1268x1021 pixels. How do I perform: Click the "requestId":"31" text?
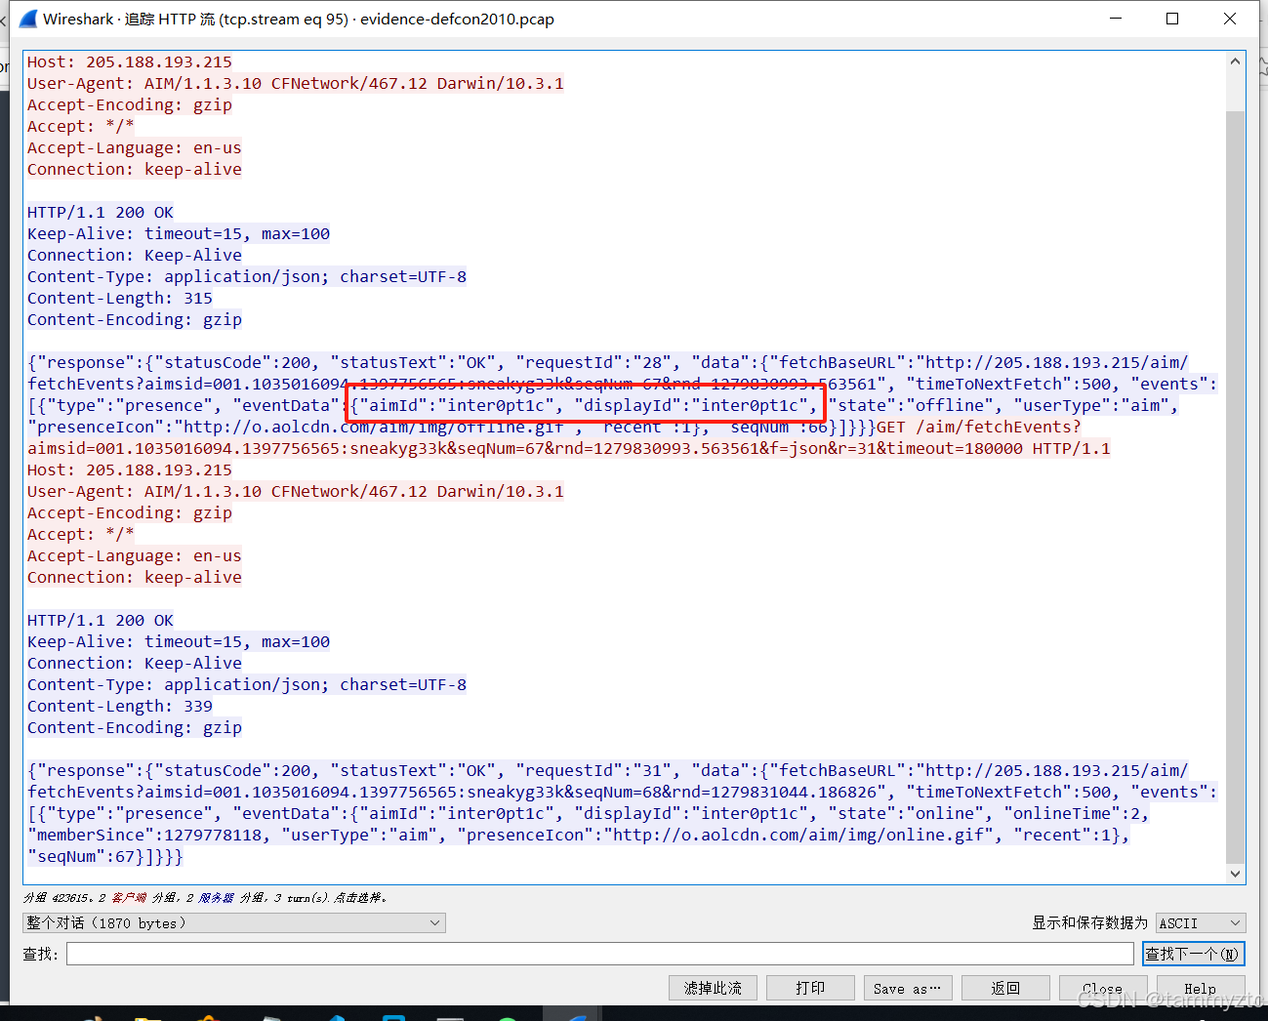pyautogui.click(x=593, y=770)
